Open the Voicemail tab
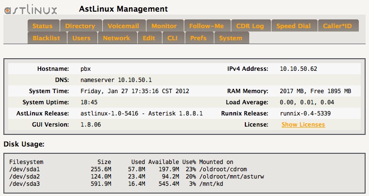Viewport: 369px width, 196px height. click(123, 26)
